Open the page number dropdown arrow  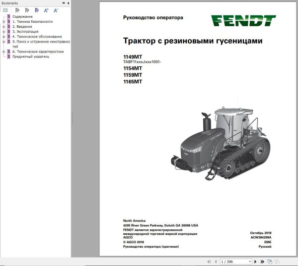click(250, 262)
